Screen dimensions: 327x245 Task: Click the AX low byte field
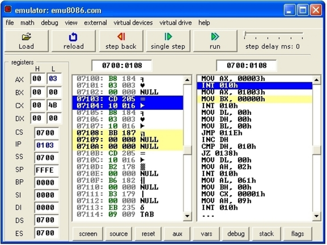(x=54, y=79)
